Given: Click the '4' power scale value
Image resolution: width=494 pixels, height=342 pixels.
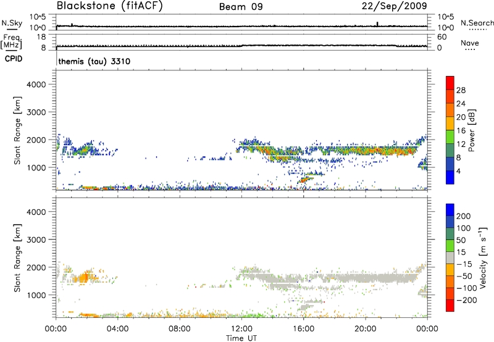Looking at the screenshot, I should [x=458, y=171].
